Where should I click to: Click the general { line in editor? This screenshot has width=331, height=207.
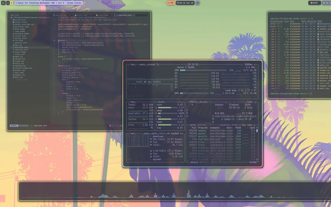[63, 41]
